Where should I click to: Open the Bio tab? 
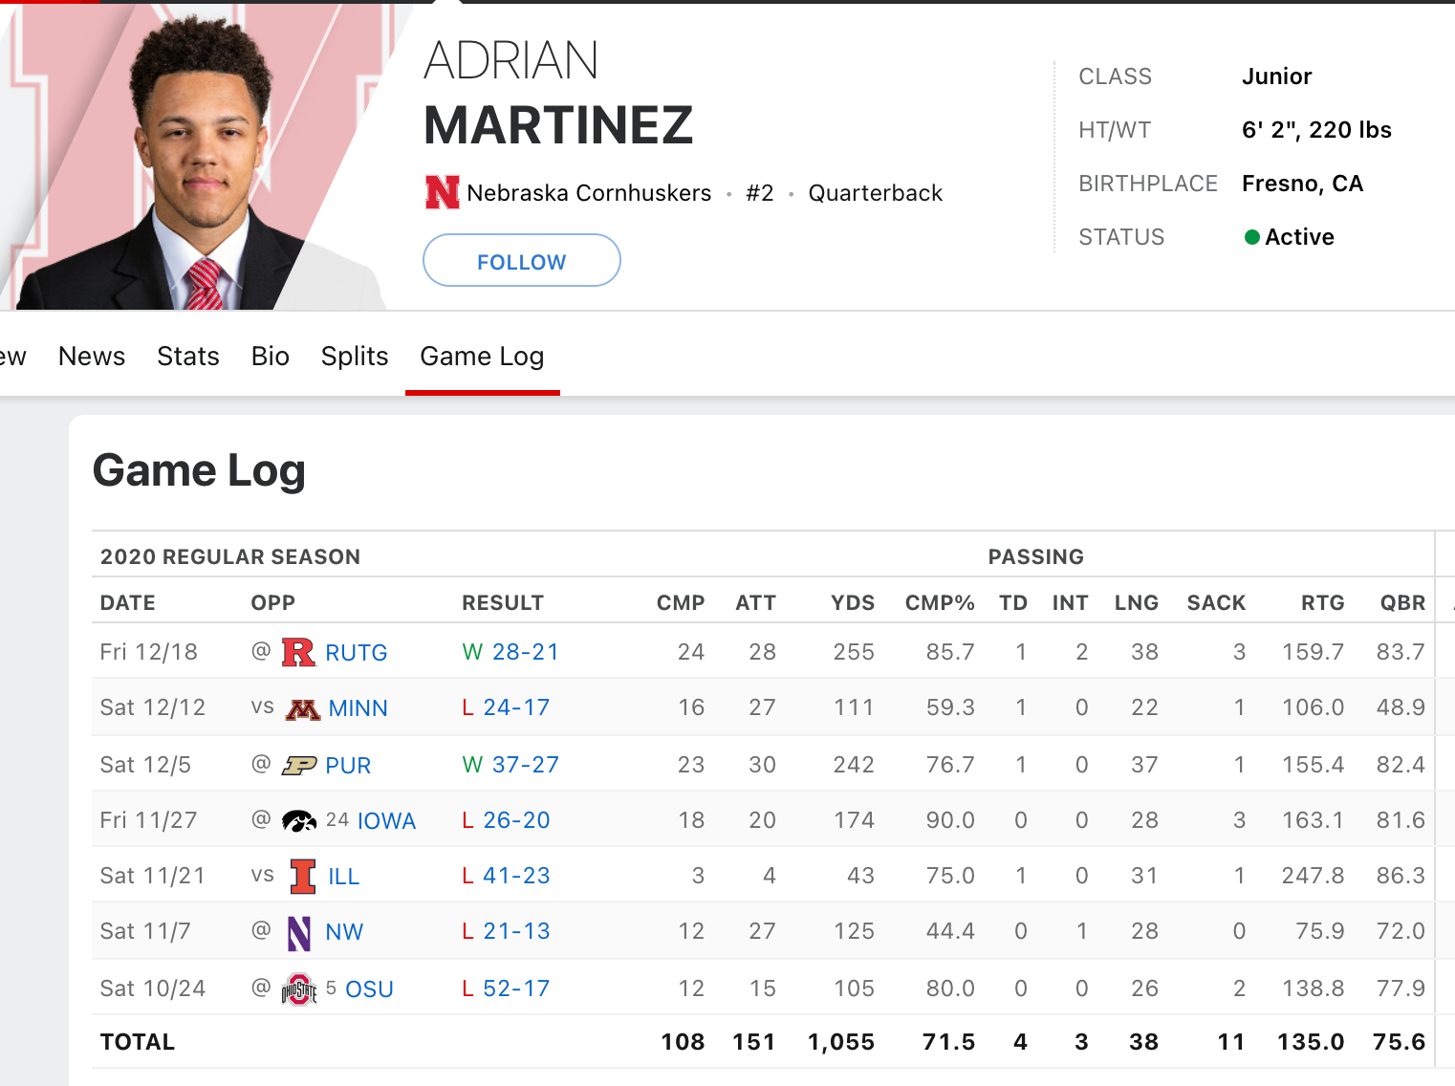[271, 357]
